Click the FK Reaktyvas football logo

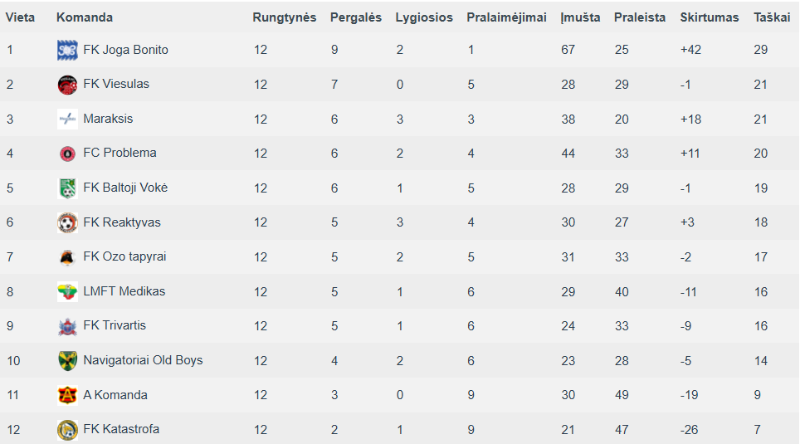coord(67,222)
